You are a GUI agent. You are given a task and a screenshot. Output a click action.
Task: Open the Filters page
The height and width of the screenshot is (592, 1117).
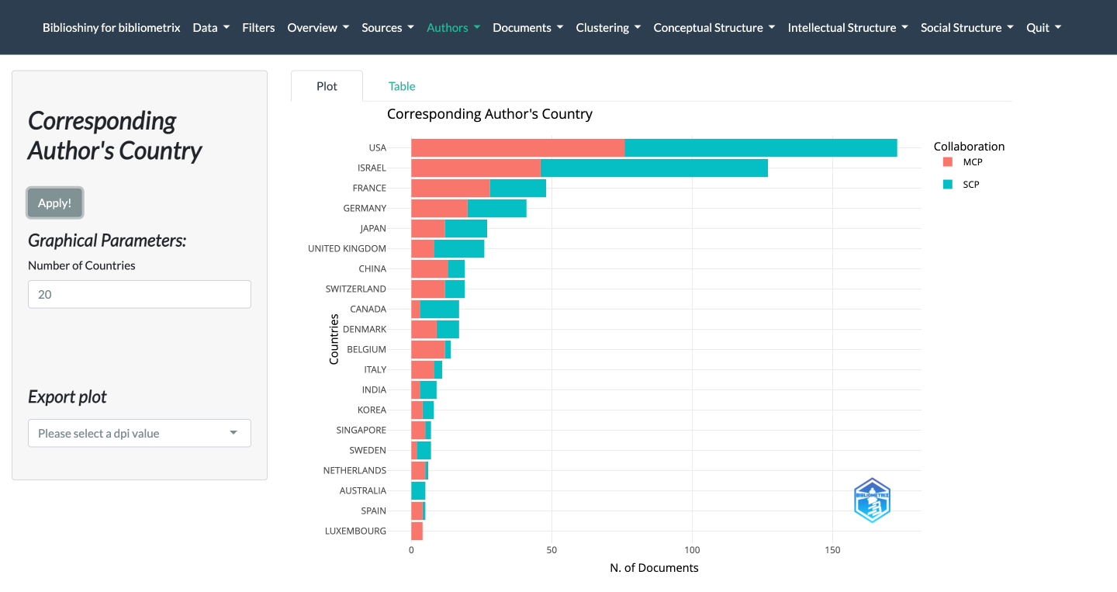pyautogui.click(x=258, y=27)
